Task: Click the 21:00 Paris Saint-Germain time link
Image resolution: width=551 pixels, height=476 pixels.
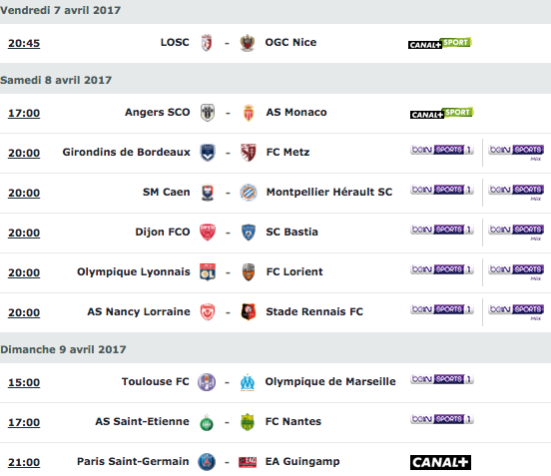Action: pos(24,462)
